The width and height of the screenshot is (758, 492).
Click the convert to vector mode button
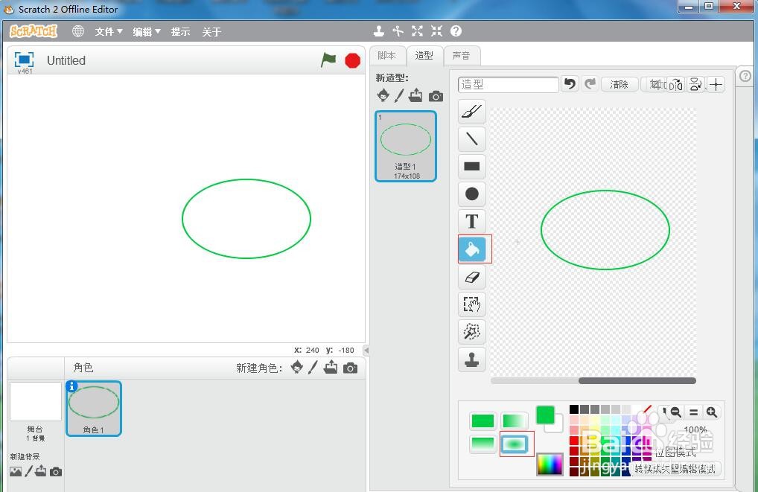[x=675, y=468]
